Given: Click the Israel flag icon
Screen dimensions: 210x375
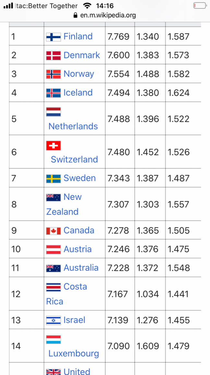Looking at the screenshot, I should pos(53,321).
